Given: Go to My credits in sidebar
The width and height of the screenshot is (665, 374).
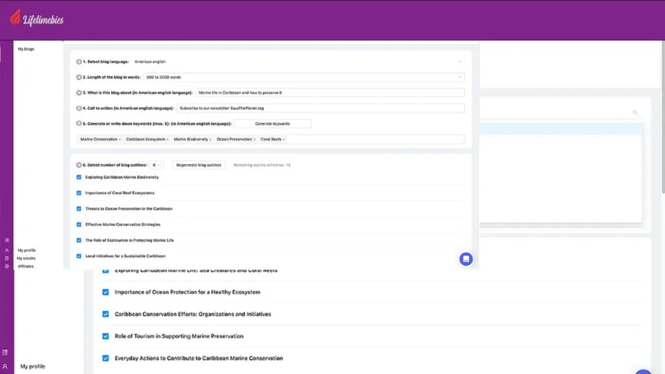Looking at the screenshot, I should tap(26, 258).
